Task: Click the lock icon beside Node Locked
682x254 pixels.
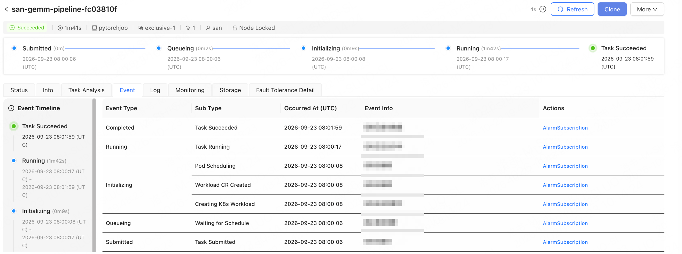Action: (235, 28)
